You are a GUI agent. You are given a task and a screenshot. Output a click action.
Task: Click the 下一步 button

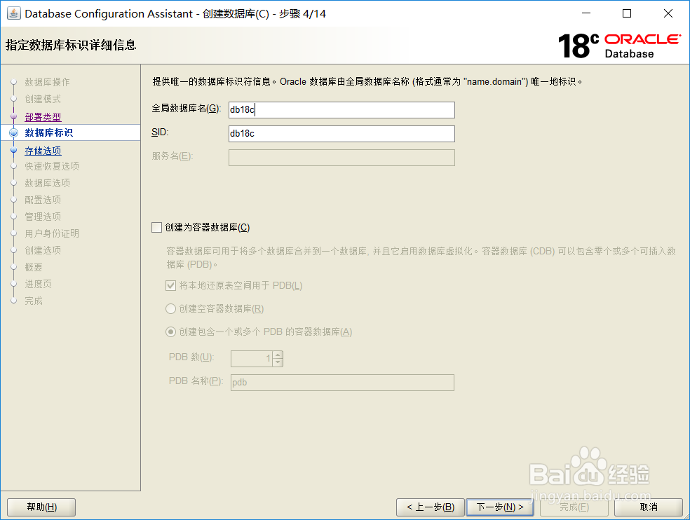point(500,507)
